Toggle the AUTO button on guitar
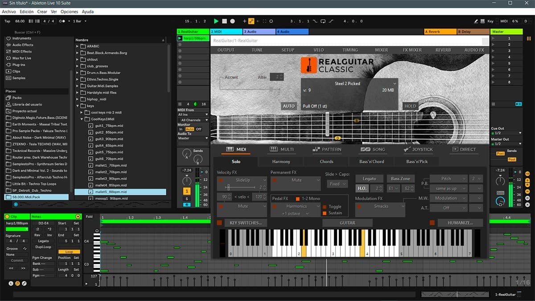This screenshot has height=301, width=535. [289, 106]
